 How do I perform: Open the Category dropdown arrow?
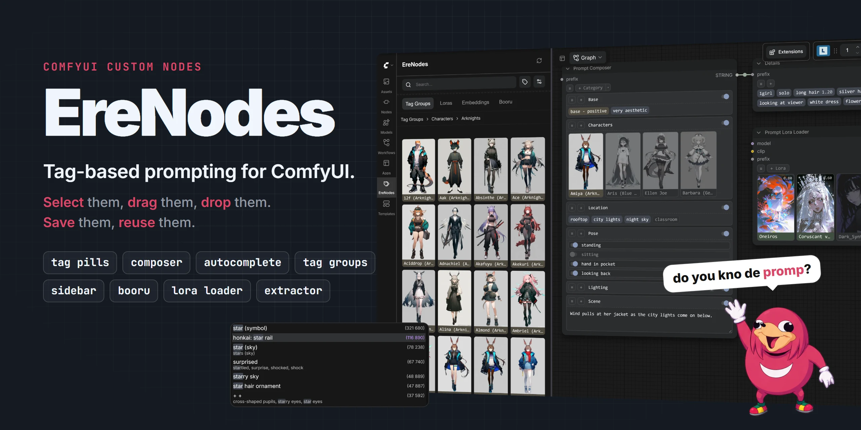(608, 87)
